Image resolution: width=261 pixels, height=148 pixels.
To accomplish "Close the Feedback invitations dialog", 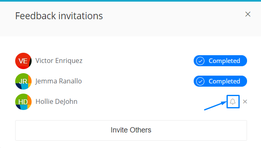I will click(248, 14).
